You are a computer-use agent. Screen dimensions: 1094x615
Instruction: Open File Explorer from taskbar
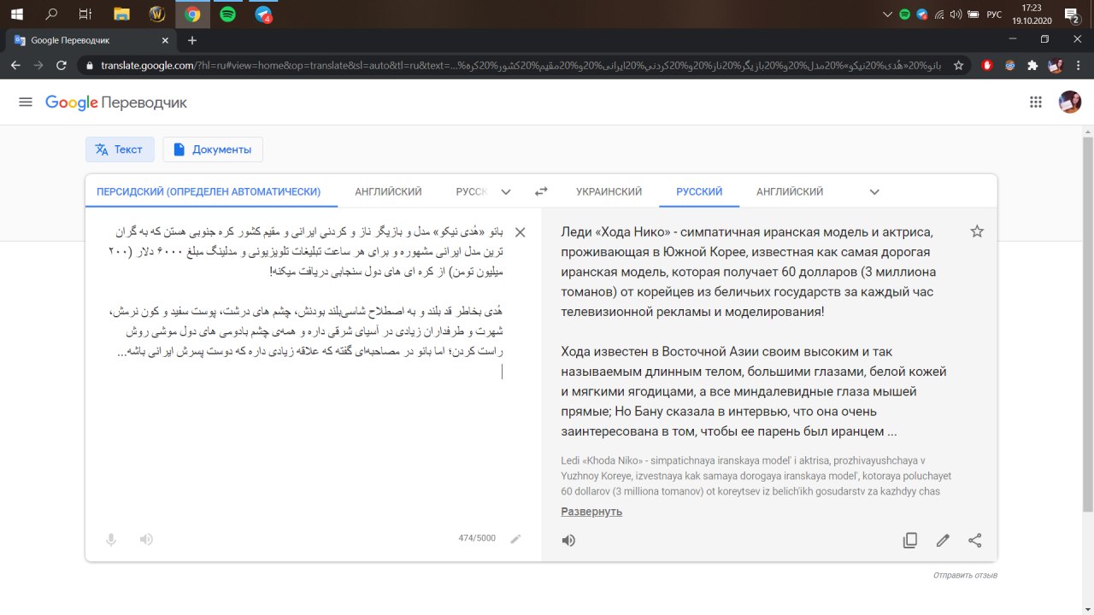pos(121,14)
